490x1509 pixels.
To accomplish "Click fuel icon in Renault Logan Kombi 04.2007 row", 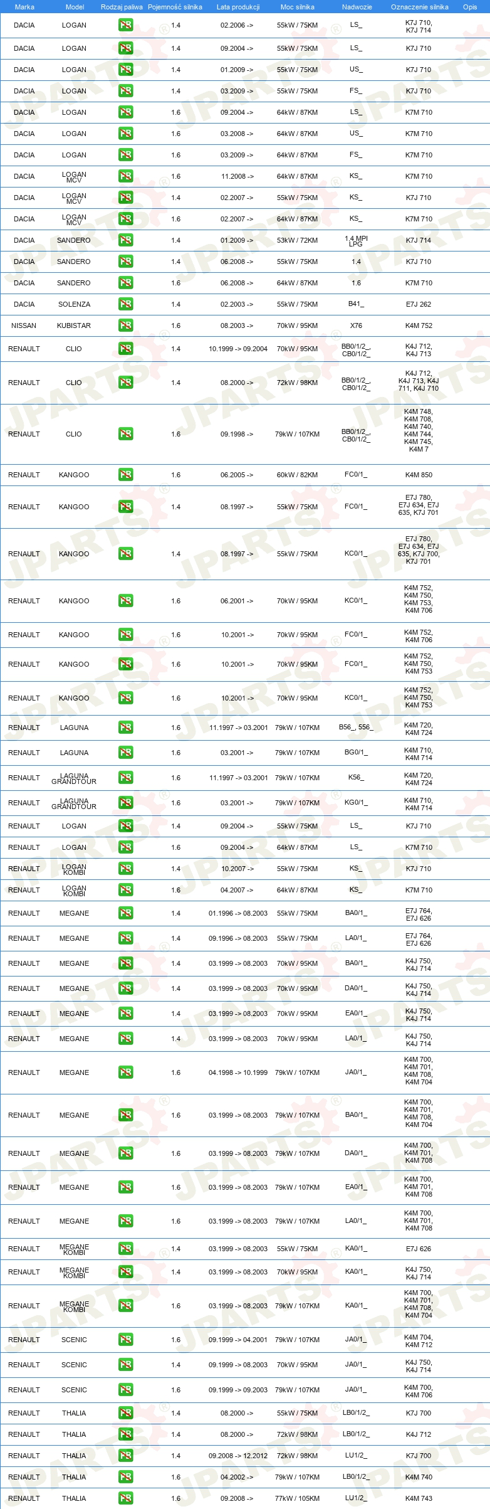I will coord(125,890).
